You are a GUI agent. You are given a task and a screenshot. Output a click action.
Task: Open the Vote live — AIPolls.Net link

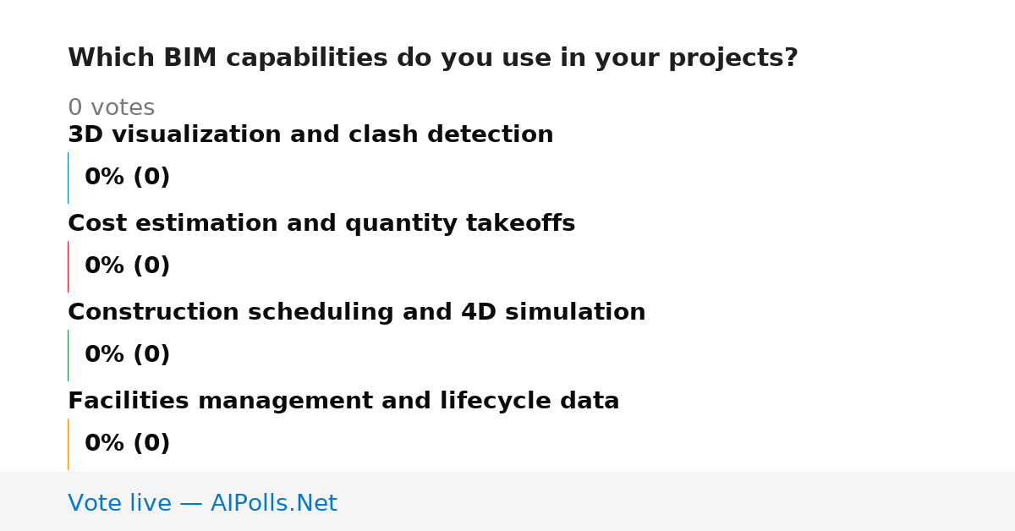click(202, 504)
